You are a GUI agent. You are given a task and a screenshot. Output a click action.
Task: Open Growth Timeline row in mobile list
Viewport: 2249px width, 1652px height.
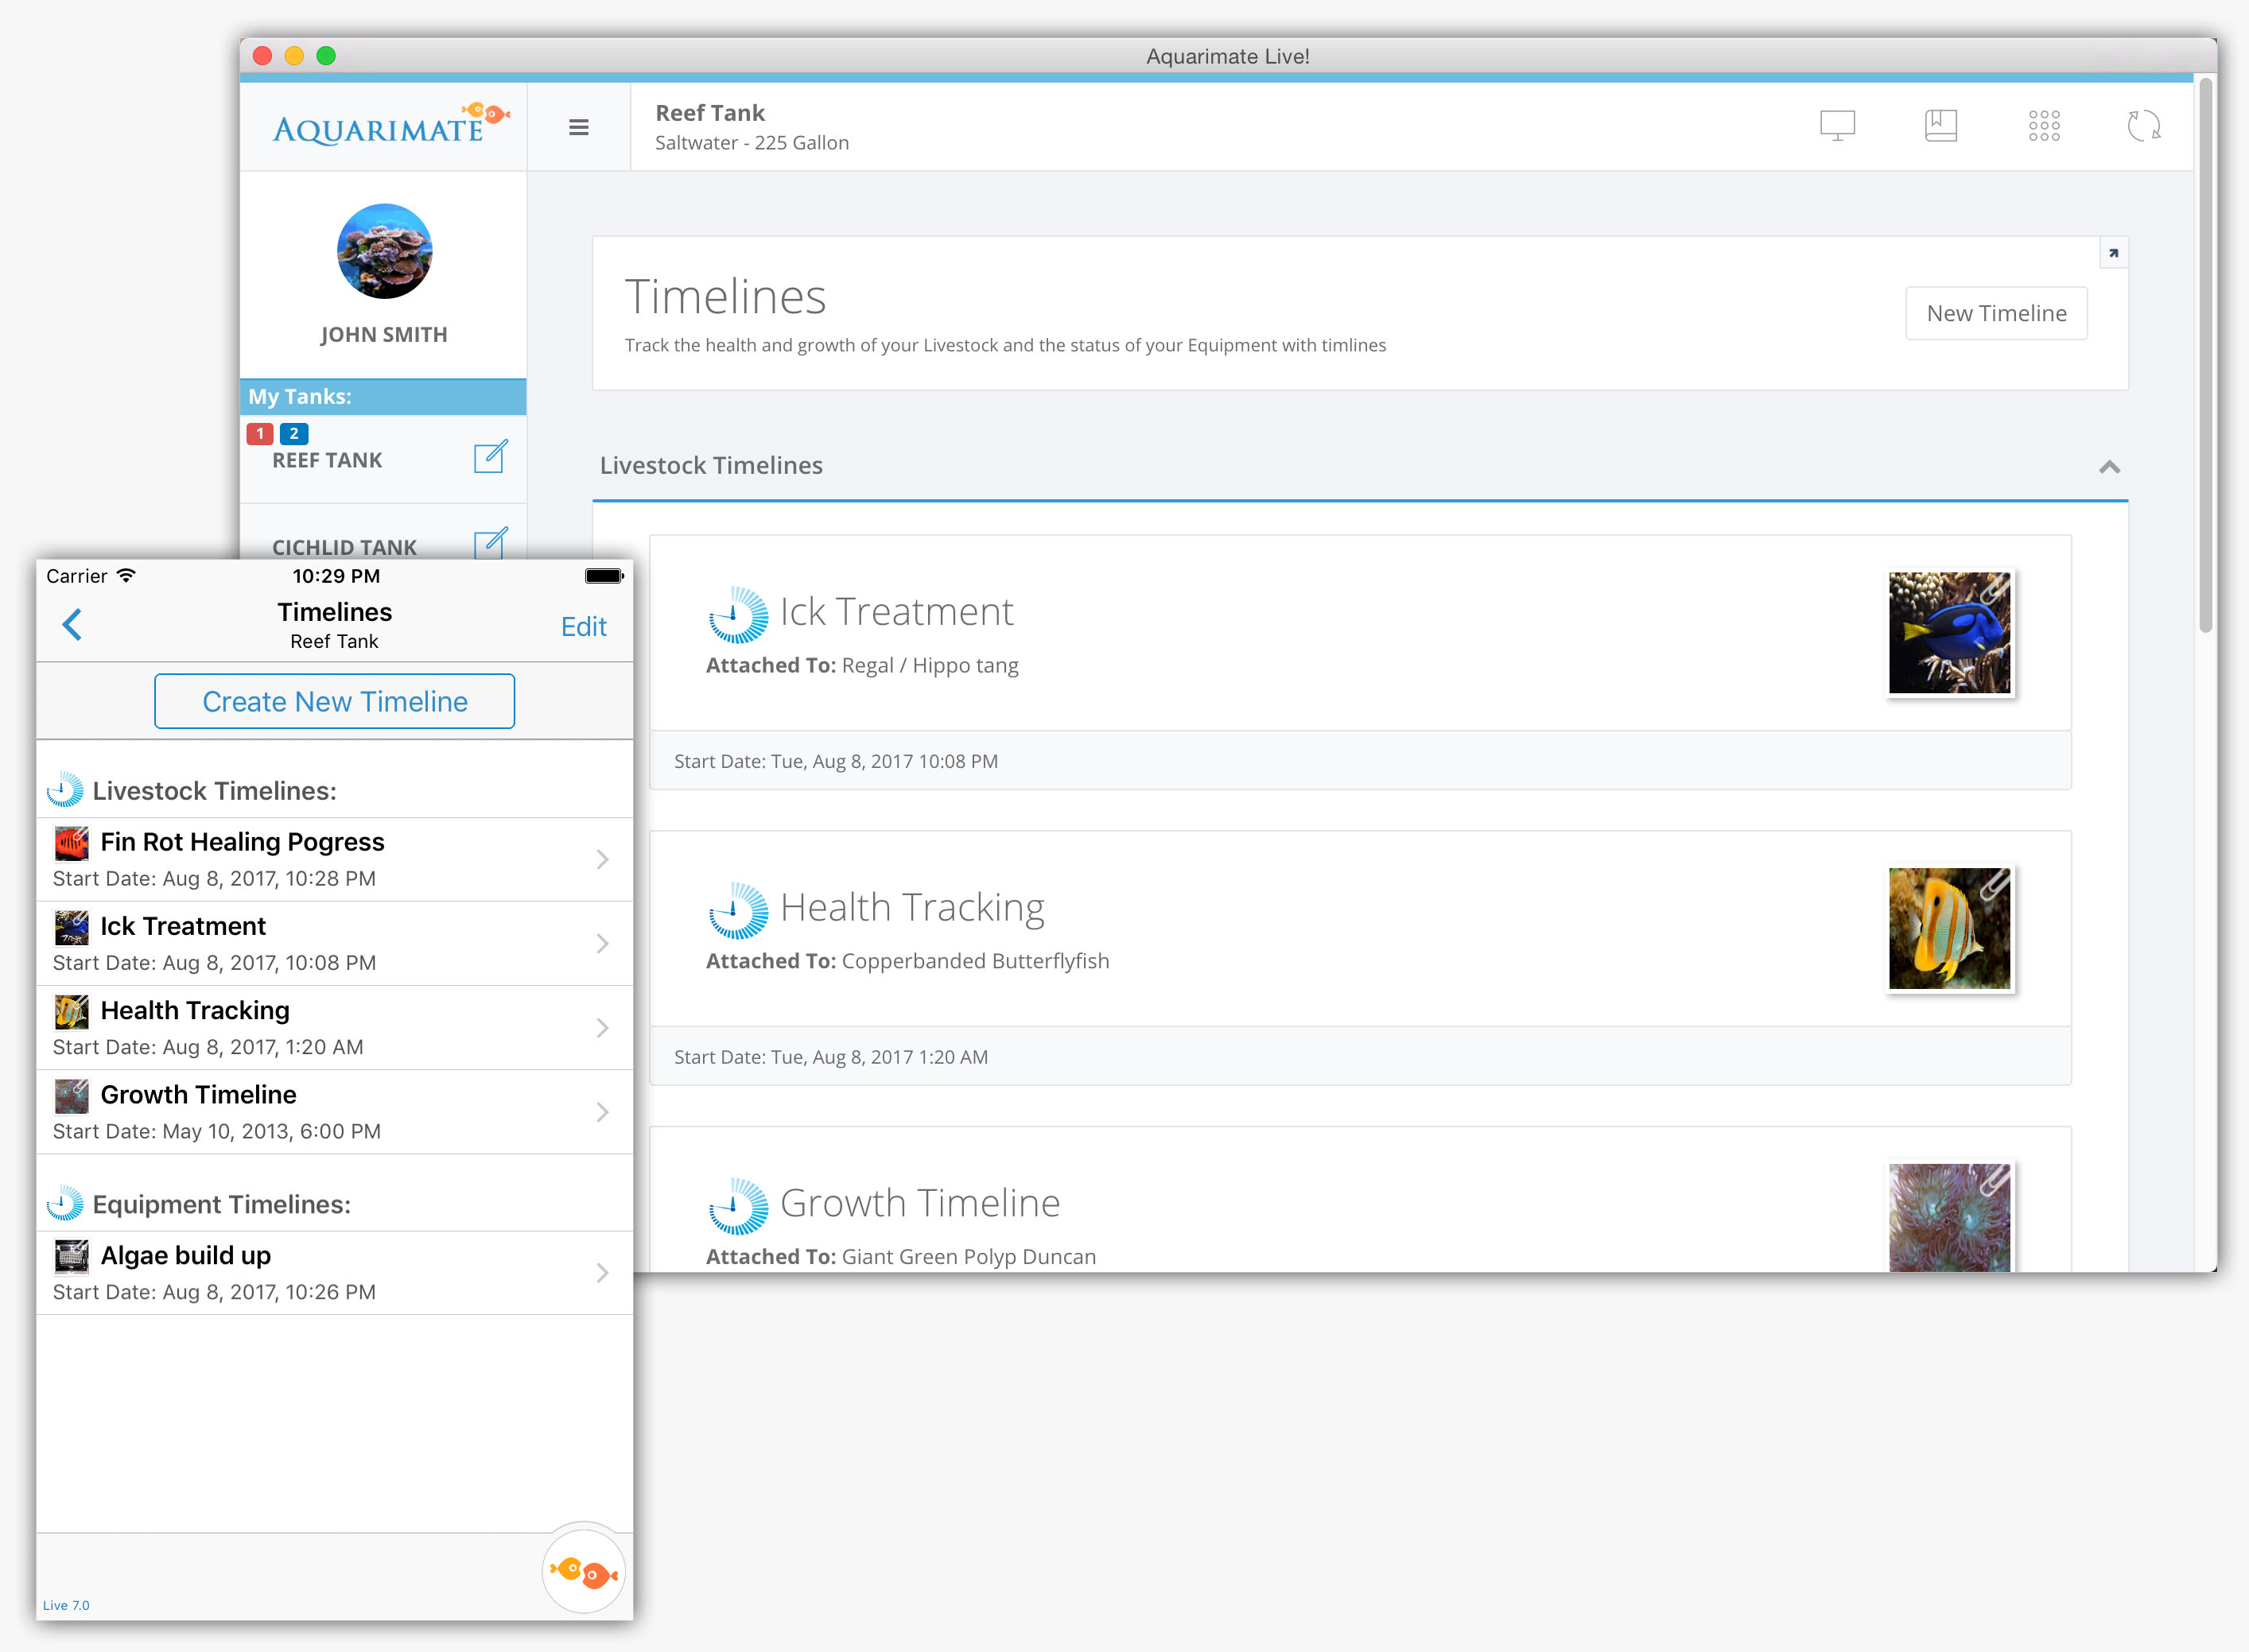click(x=334, y=1111)
